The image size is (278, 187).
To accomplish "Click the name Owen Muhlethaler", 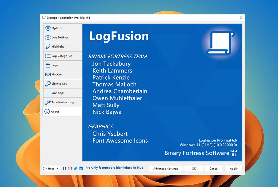I will click(117, 98).
